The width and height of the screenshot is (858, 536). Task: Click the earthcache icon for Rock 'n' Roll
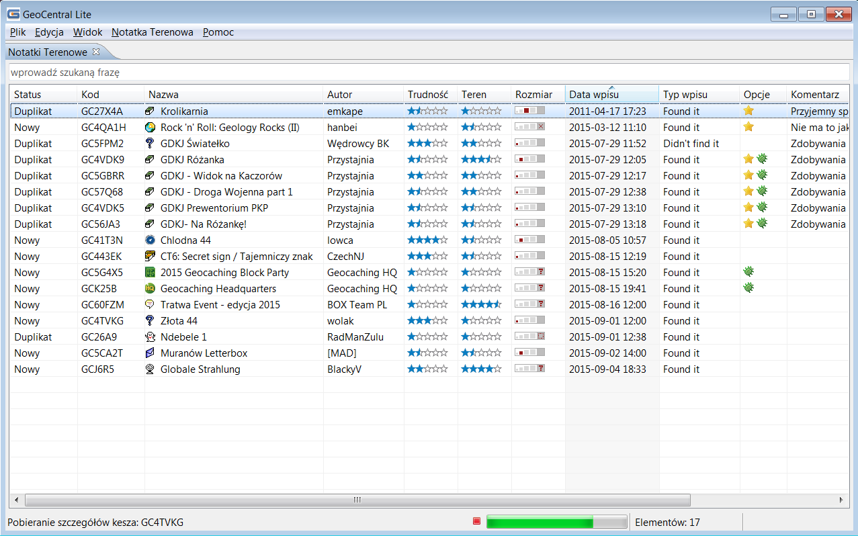tap(150, 128)
